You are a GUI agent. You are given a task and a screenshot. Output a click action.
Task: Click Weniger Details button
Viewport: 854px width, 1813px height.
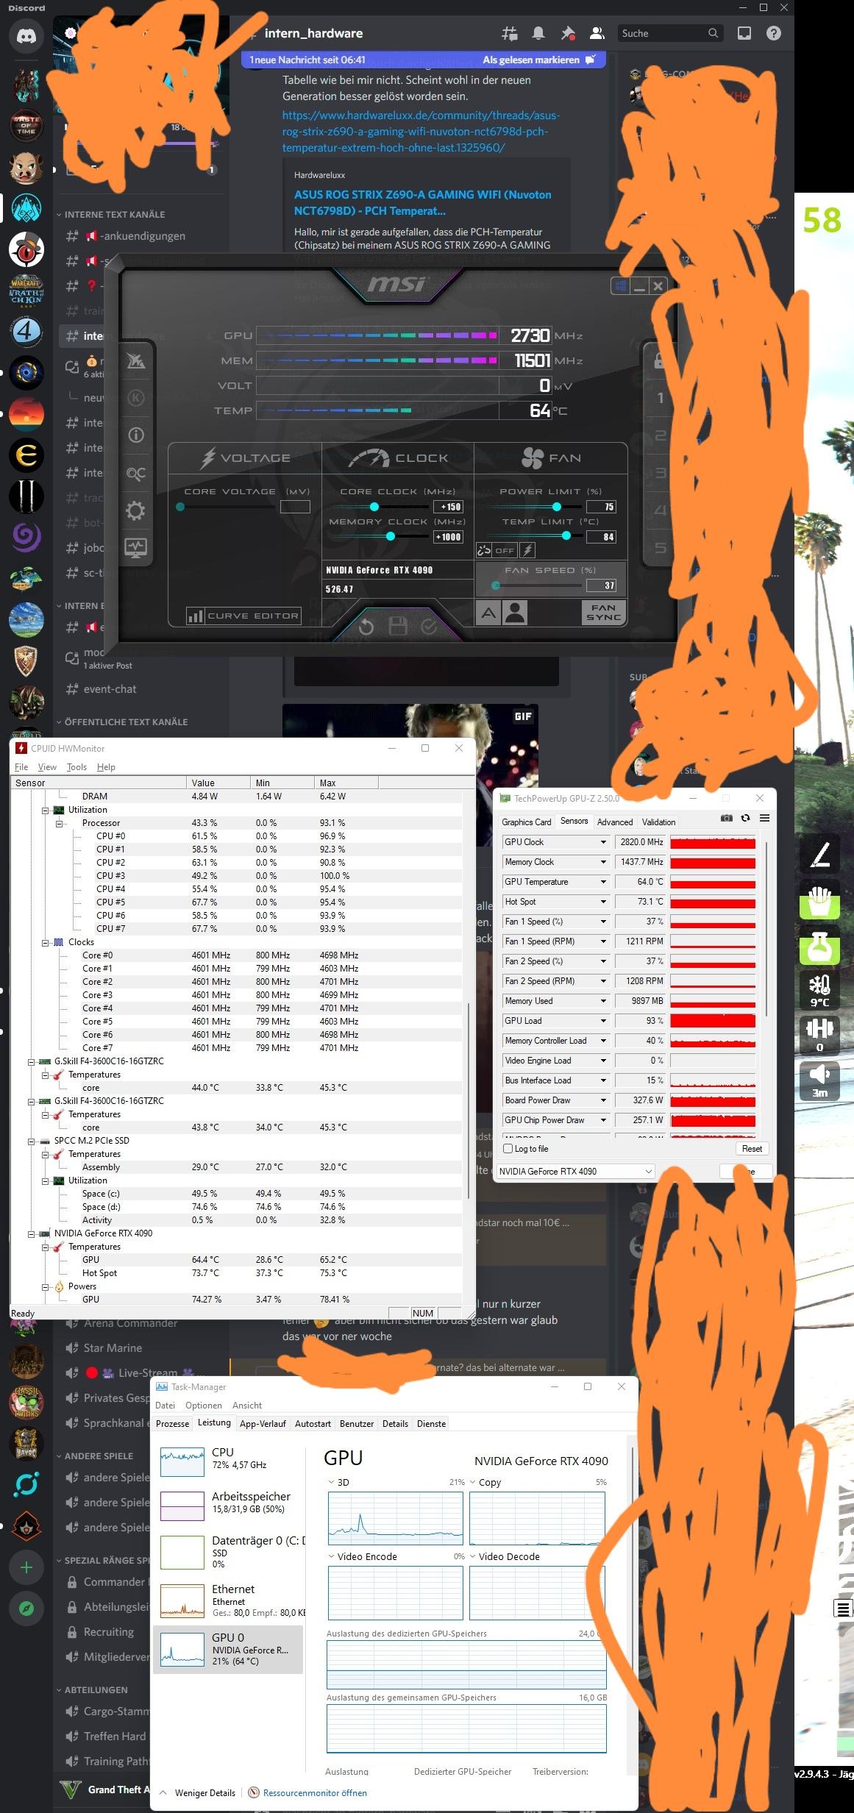pyautogui.click(x=197, y=1793)
